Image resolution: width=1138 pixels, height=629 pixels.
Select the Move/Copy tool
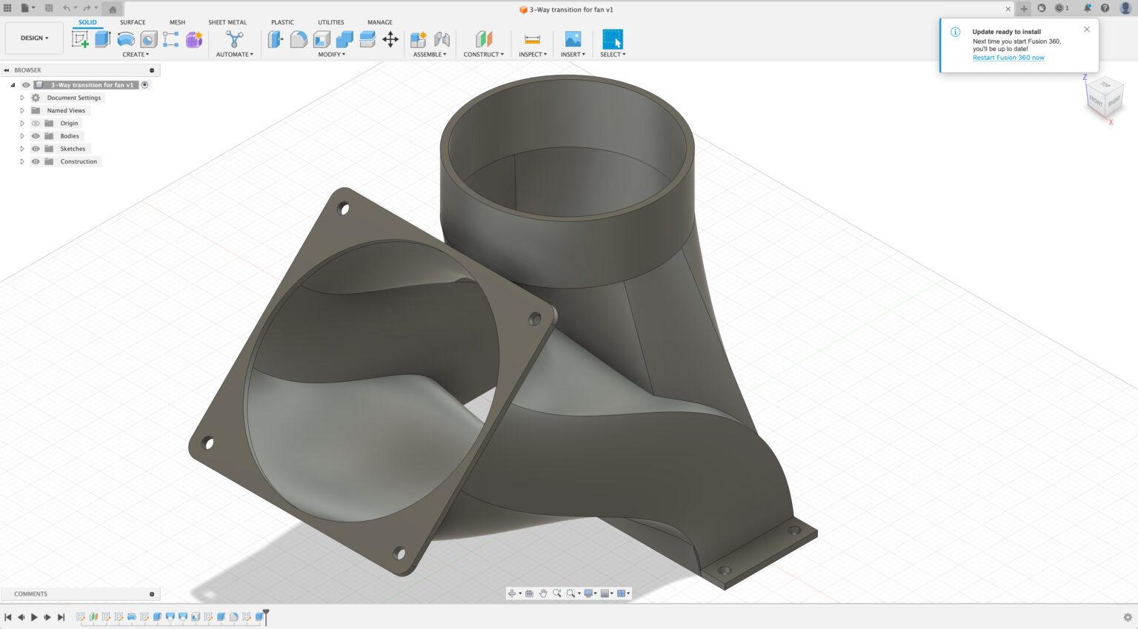[x=391, y=39]
